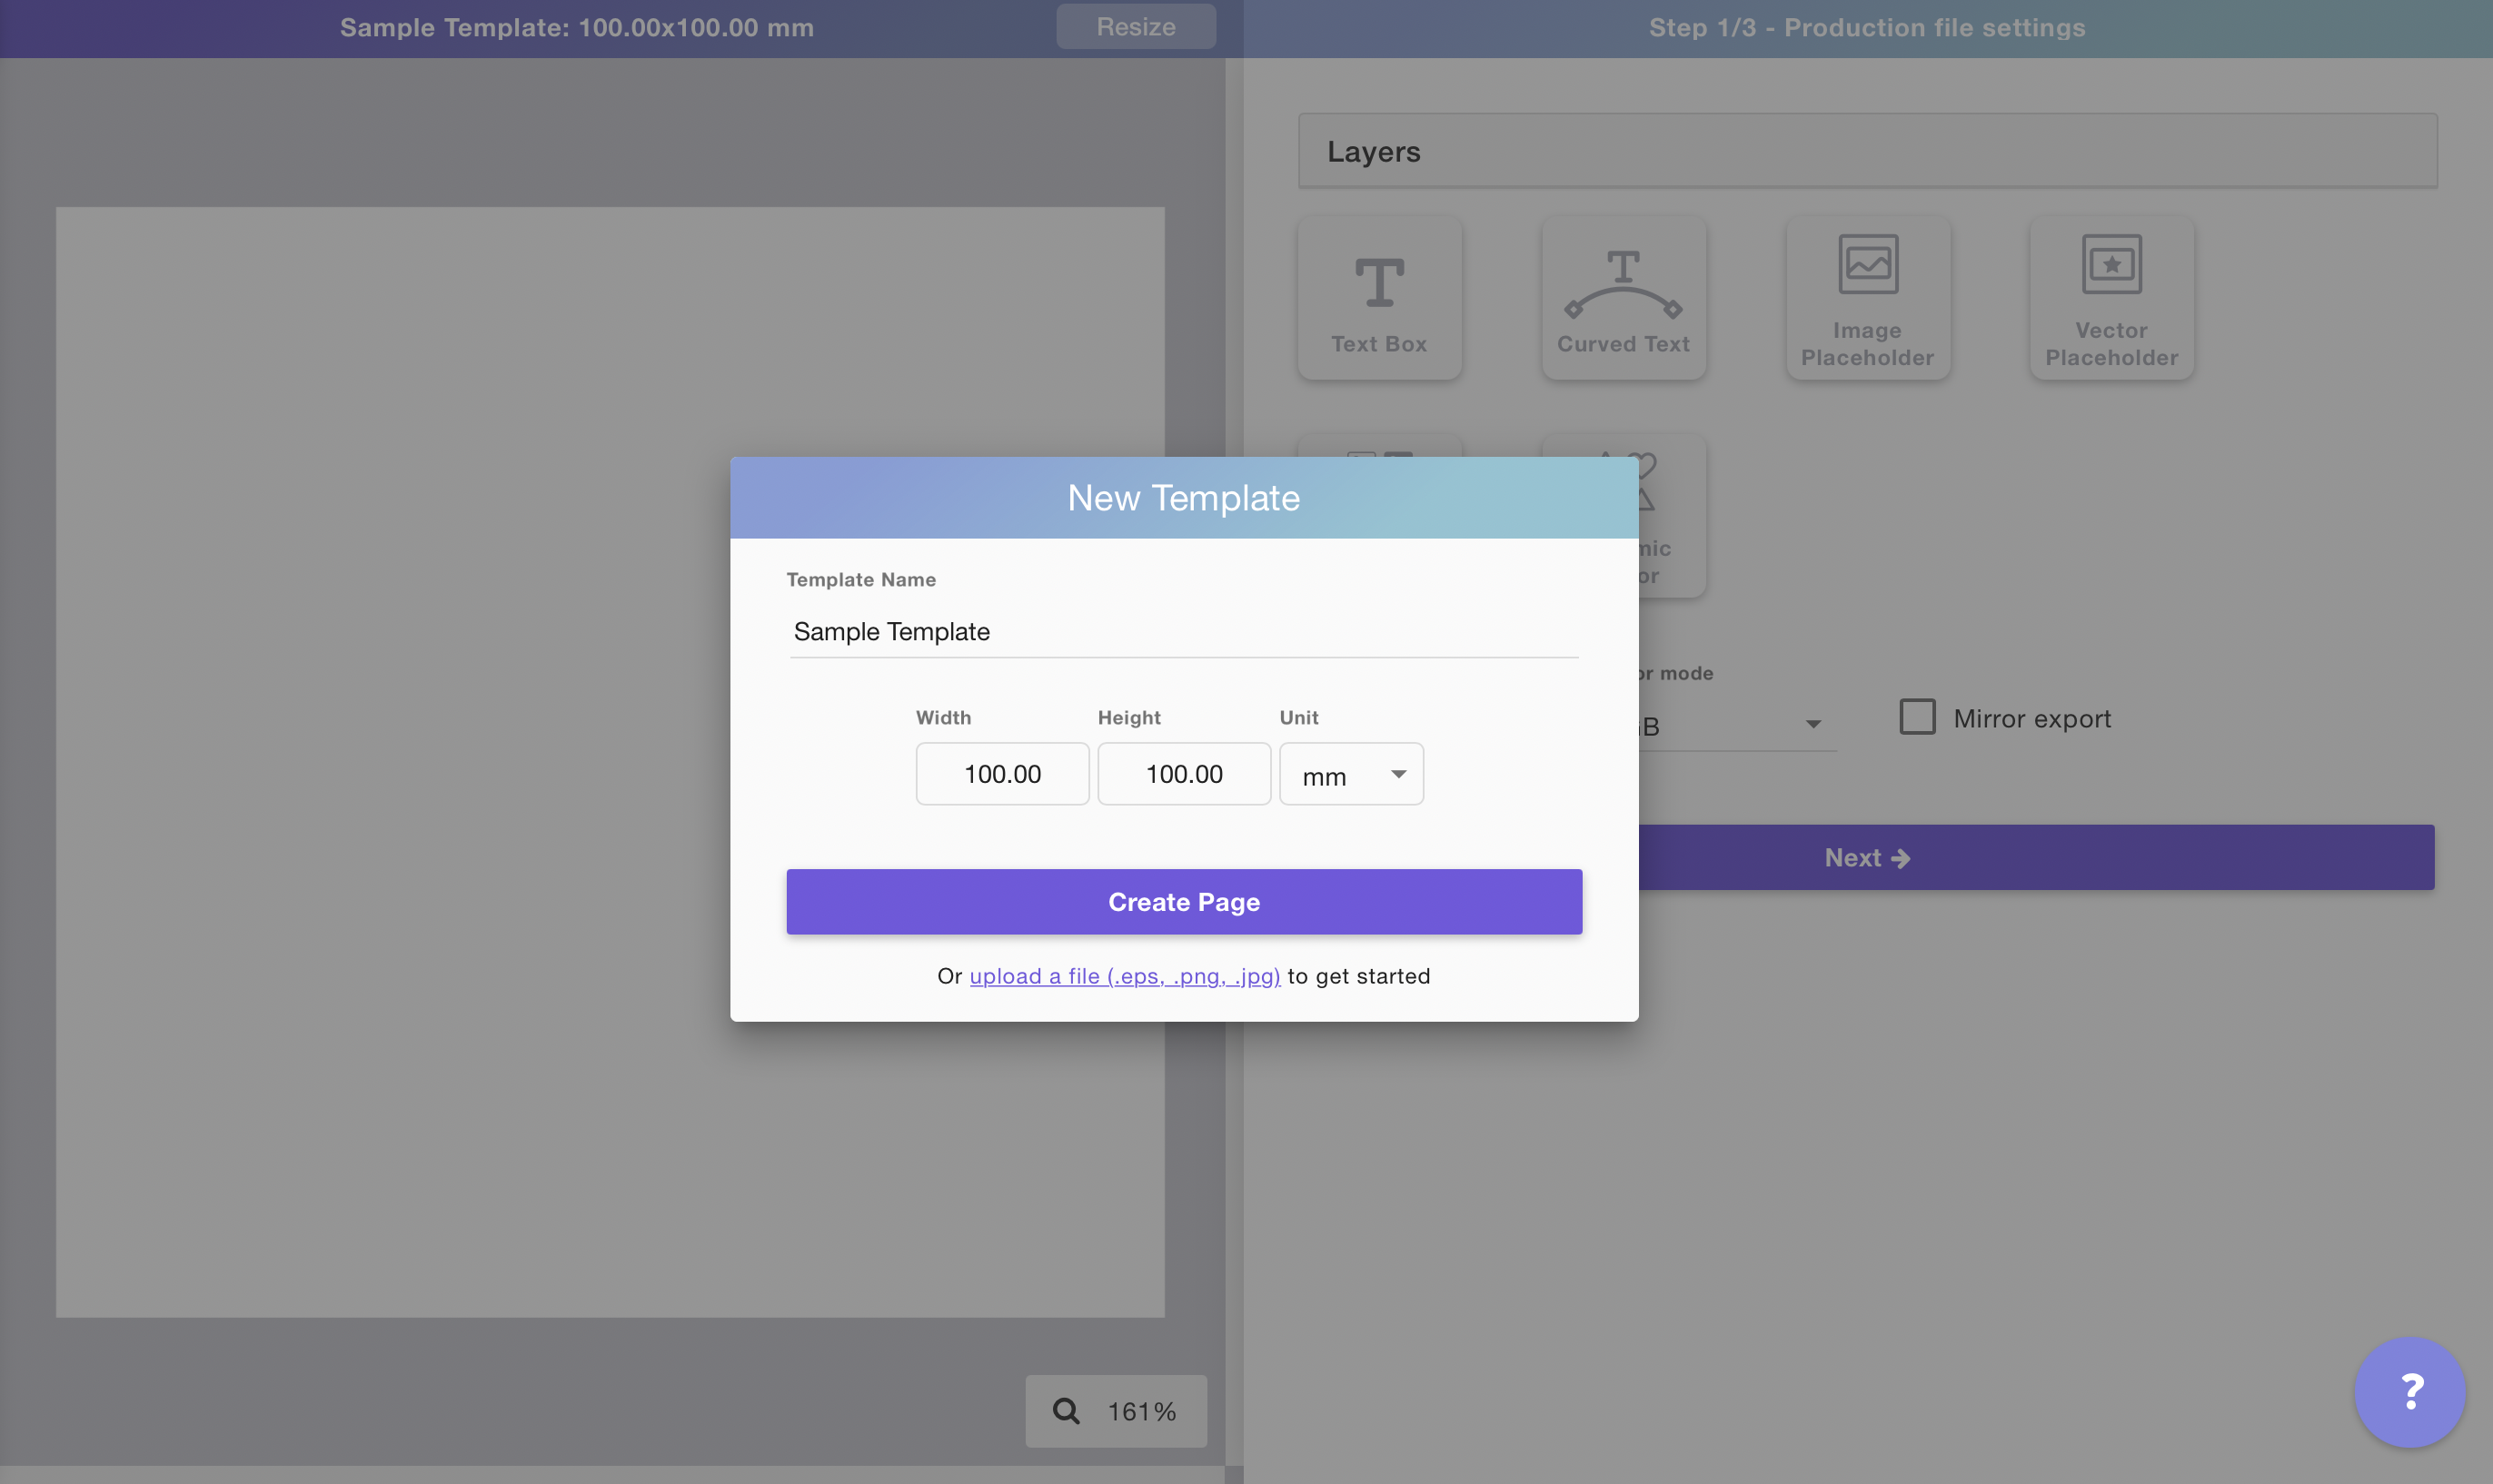
Task: Click the Width input field
Action: click(x=1002, y=774)
